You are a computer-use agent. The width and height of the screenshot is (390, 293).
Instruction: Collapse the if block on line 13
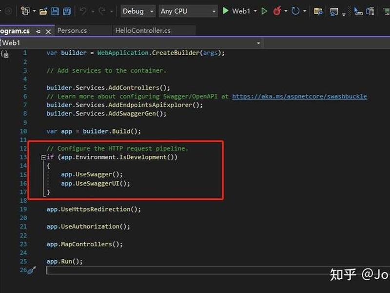pyautogui.click(x=43, y=157)
